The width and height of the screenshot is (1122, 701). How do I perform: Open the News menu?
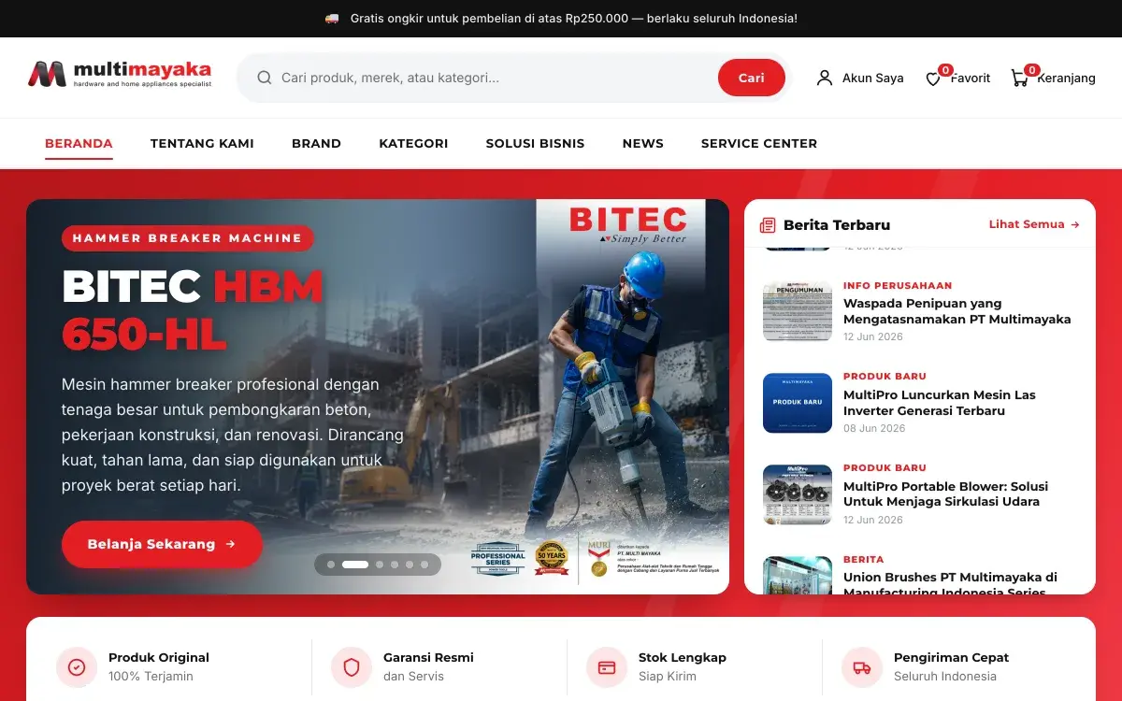pyautogui.click(x=643, y=143)
